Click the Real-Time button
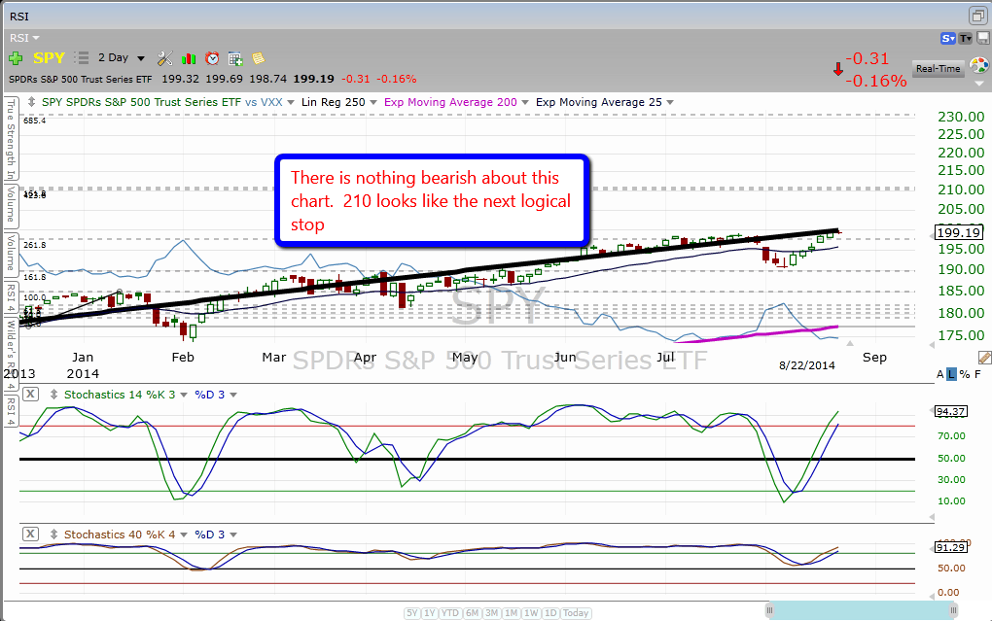Screen dimensions: 992x621 (x=938, y=68)
